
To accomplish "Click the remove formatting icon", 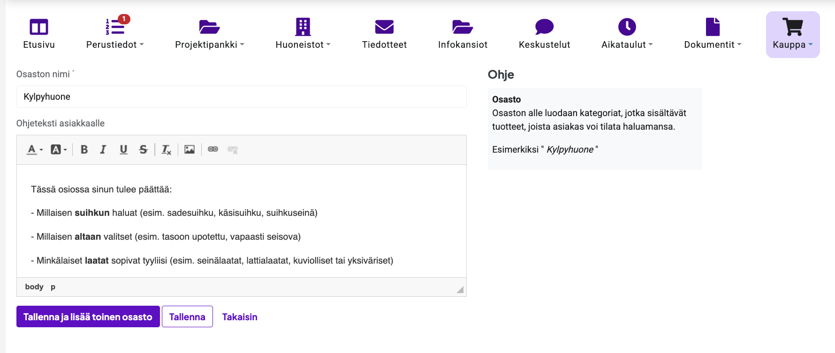I will pyautogui.click(x=166, y=149).
